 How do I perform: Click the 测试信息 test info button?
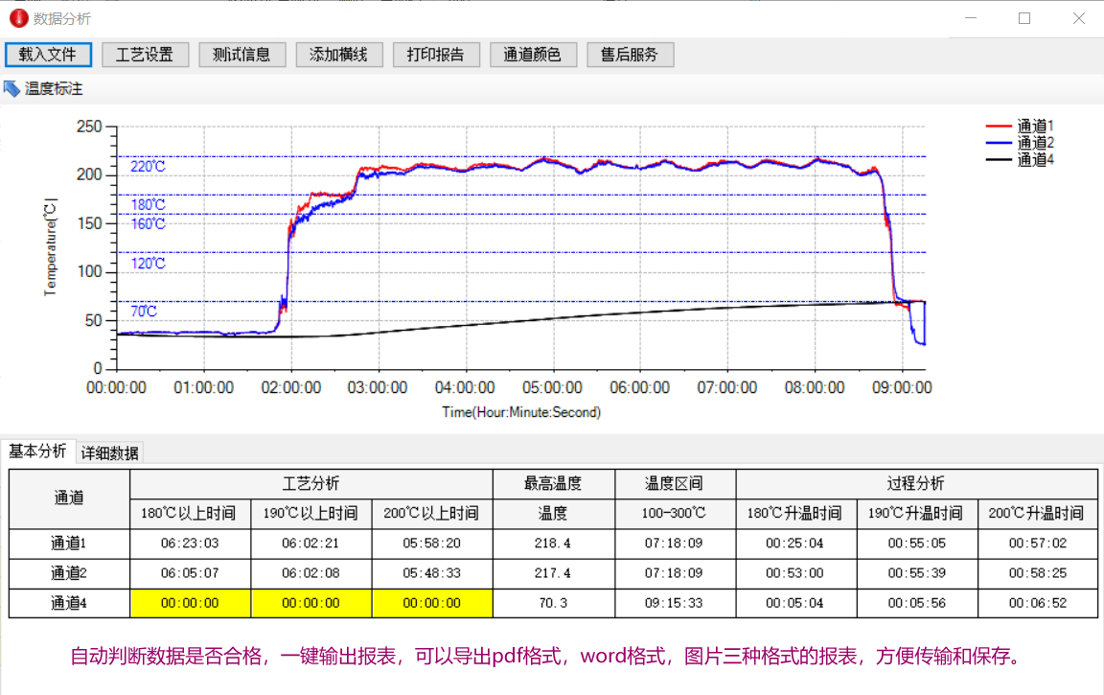[x=241, y=55]
